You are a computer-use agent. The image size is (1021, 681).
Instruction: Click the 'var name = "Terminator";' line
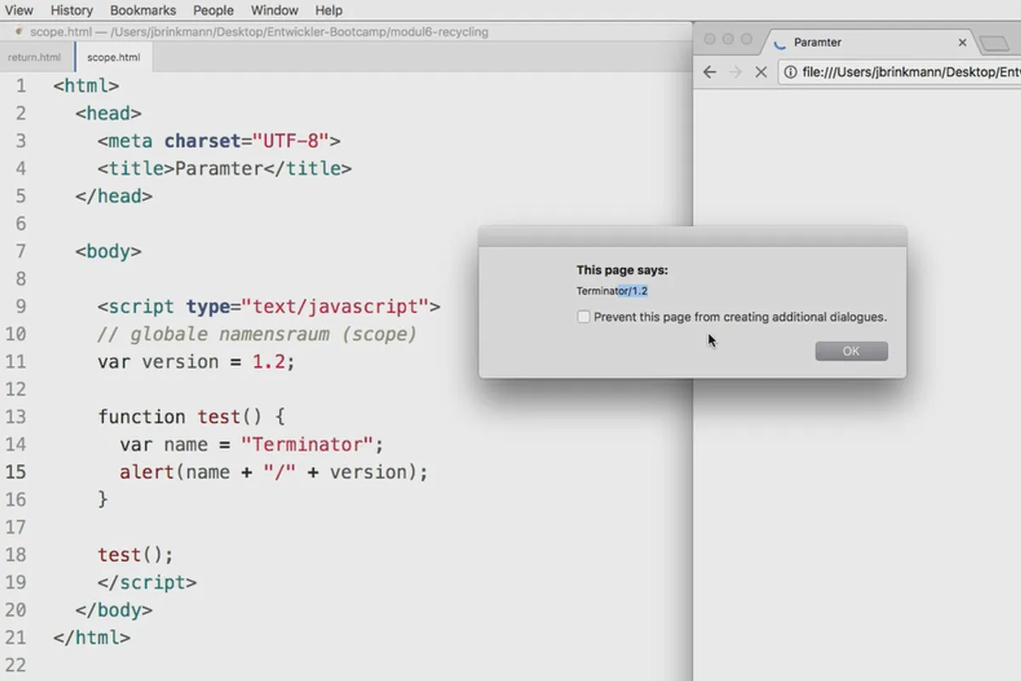point(252,444)
